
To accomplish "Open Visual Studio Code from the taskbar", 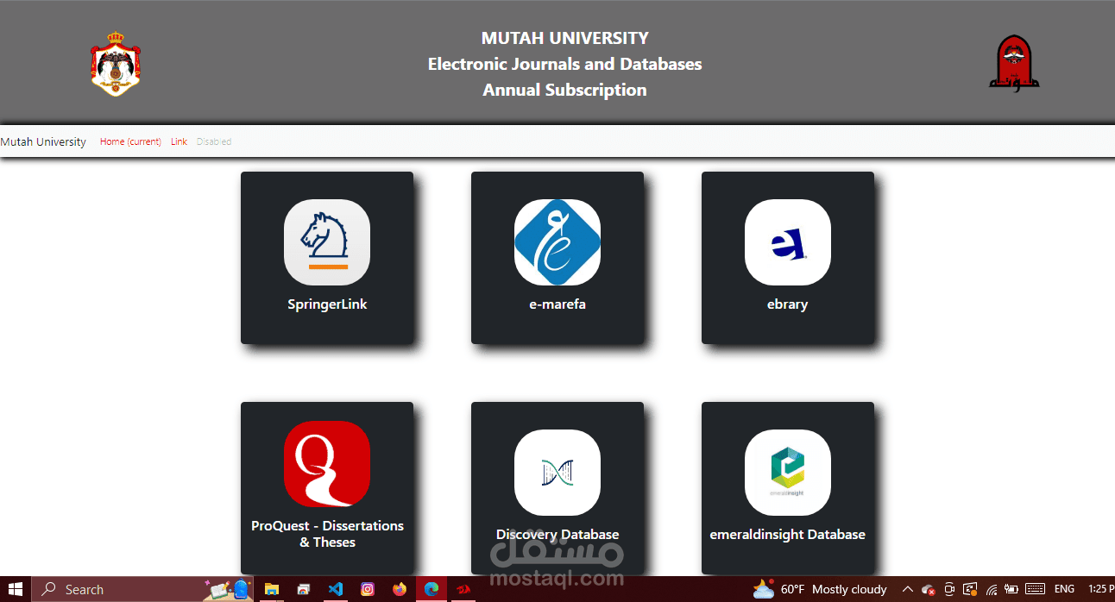I will click(336, 589).
